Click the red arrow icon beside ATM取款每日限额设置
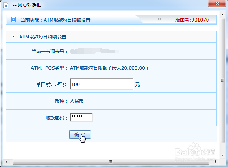The image size is (228, 167). coord(13,37)
